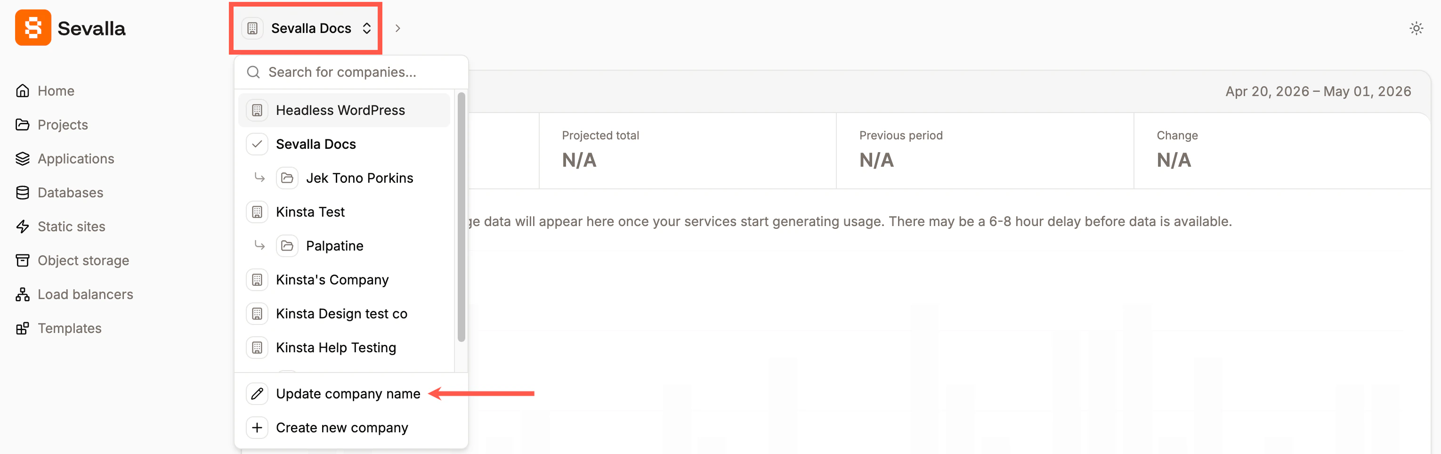Click the Search for companies input field
This screenshot has height=454, width=1441.
351,72
